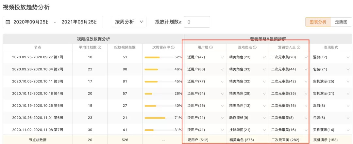Click the 投放计划数 input field
The height and width of the screenshot is (144, 353).
tap(197, 22)
